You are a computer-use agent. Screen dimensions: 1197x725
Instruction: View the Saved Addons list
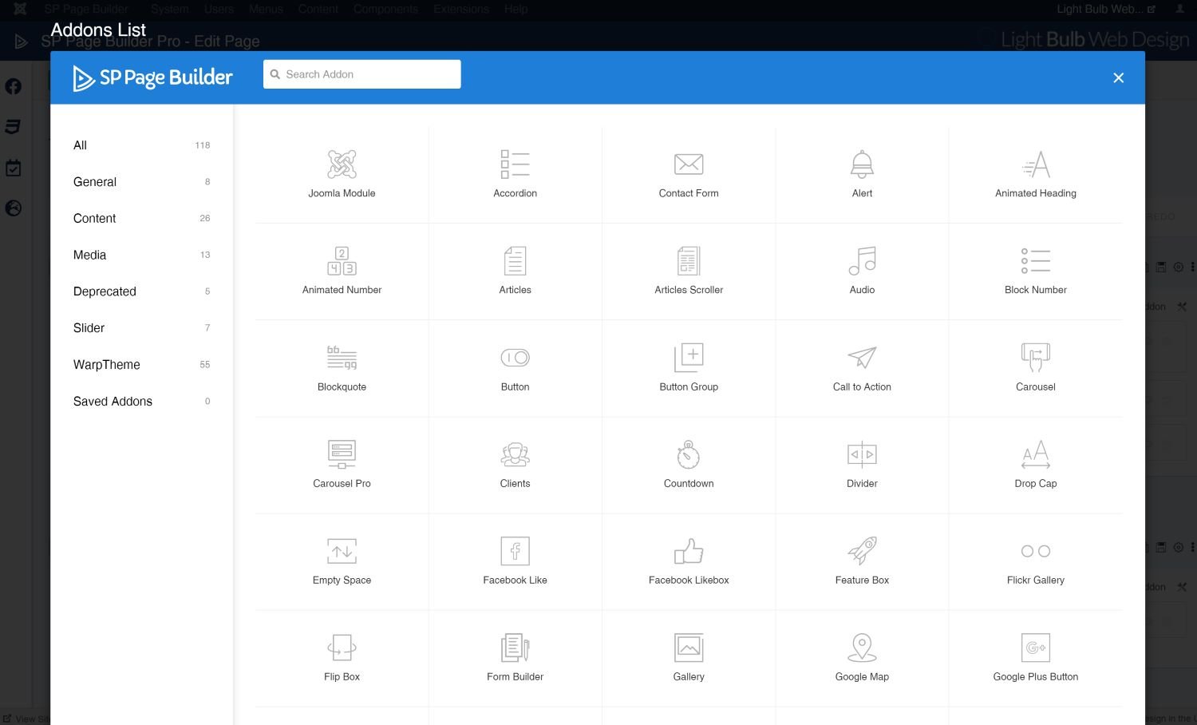tap(113, 402)
